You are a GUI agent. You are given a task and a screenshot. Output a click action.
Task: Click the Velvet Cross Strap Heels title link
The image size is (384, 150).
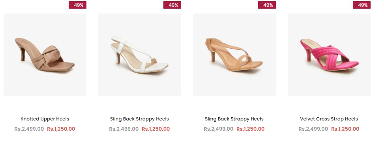(329, 119)
